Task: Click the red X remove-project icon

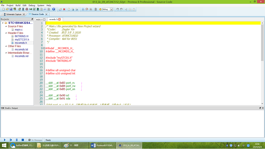Action: [x=64, y=9]
